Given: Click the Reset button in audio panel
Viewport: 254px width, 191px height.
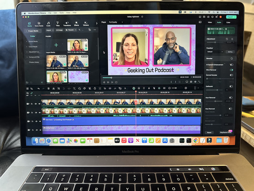Looking at the screenshot, I should click(x=209, y=133).
